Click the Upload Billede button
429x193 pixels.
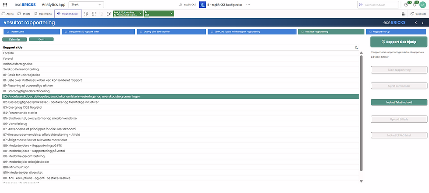coord(399,119)
